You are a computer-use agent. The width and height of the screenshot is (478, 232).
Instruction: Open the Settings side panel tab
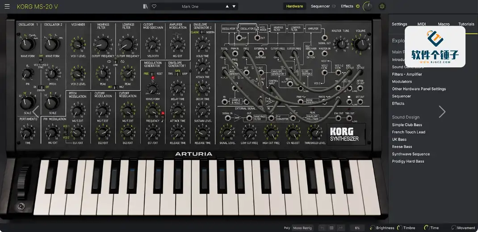pos(399,24)
